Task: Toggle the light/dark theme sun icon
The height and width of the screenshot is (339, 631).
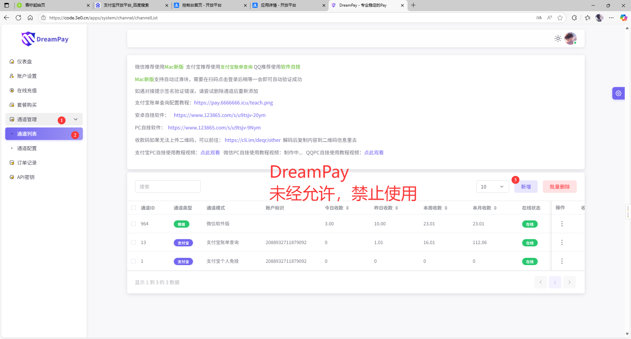Action: 558,39
